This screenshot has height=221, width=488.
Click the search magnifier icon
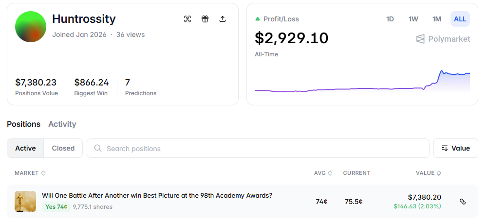point(98,148)
